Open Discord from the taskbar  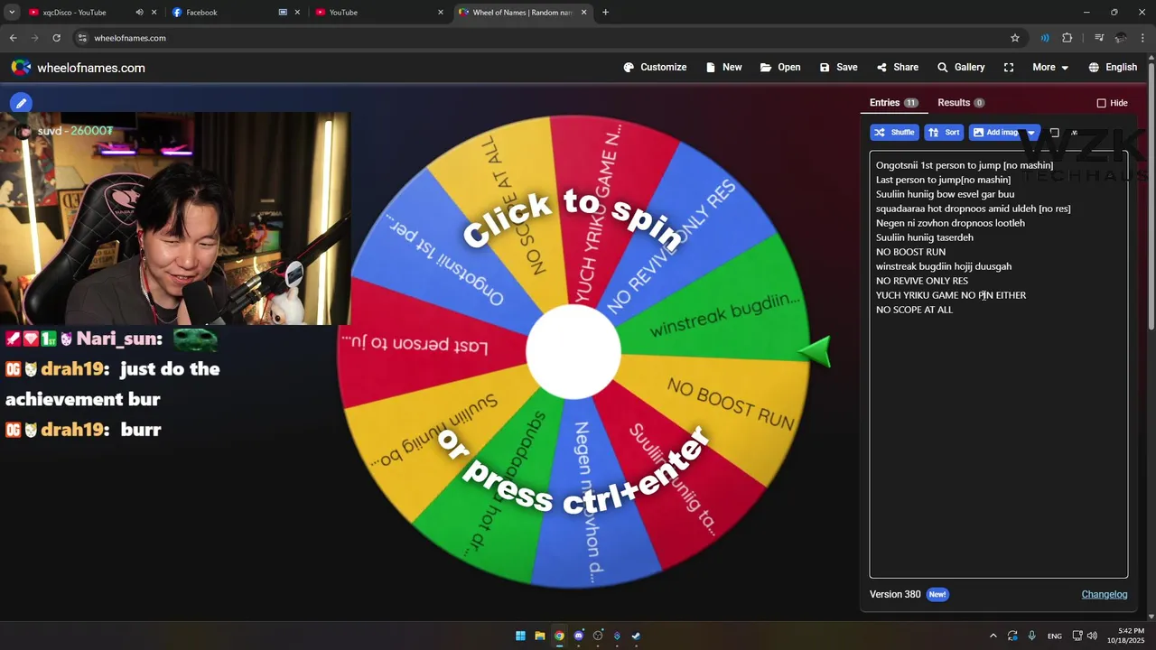(579, 636)
